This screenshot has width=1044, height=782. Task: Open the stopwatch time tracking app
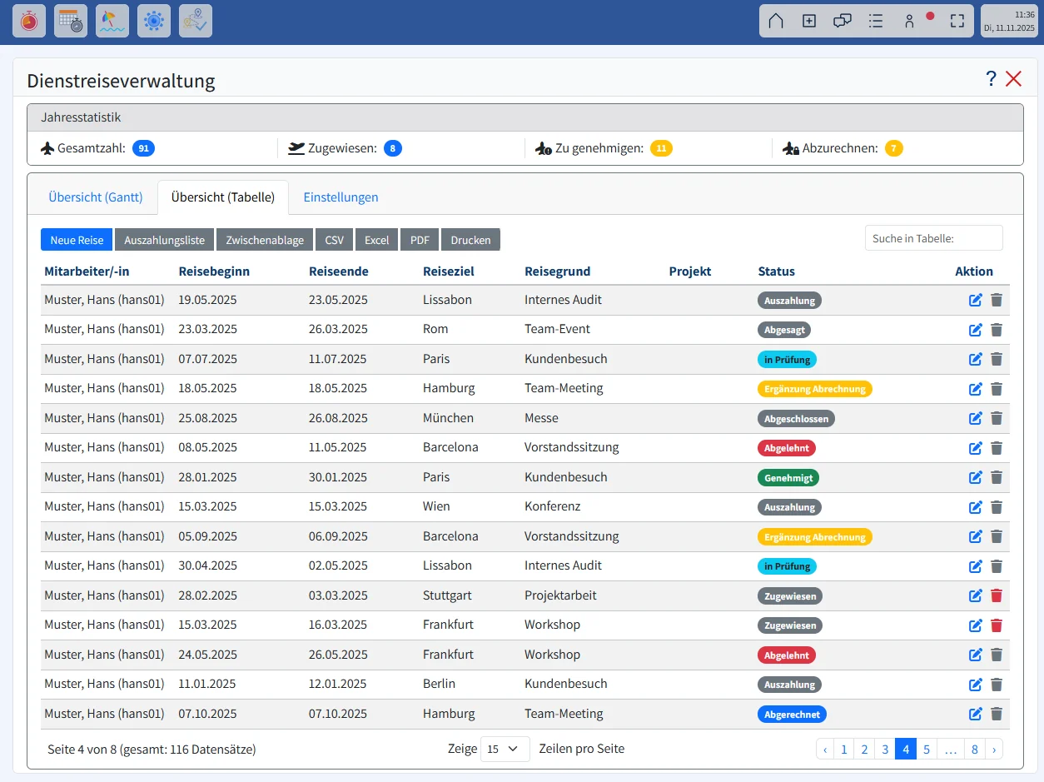point(29,21)
